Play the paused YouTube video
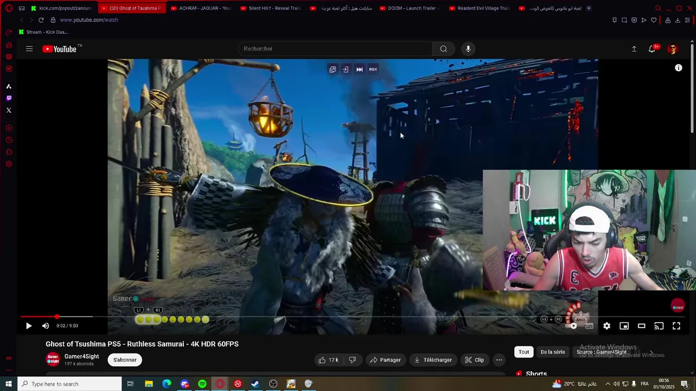Viewport: 696px width, 391px height. [29, 326]
